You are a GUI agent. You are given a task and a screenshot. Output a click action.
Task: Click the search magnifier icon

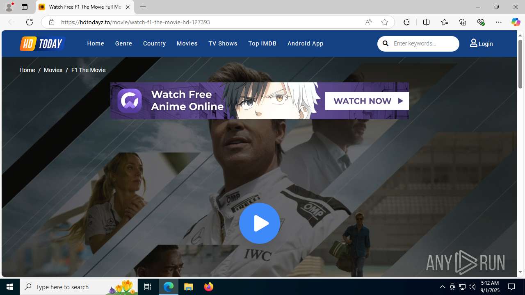[x=386, y=43]
